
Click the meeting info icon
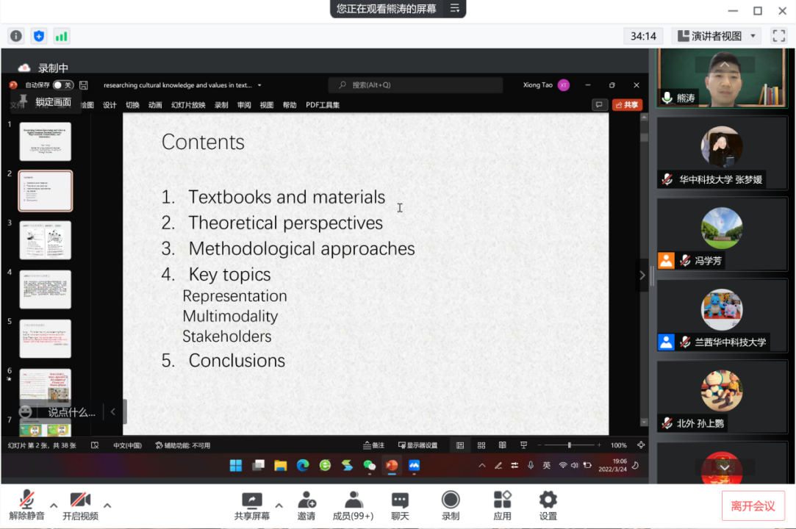(x=16, y=36)
